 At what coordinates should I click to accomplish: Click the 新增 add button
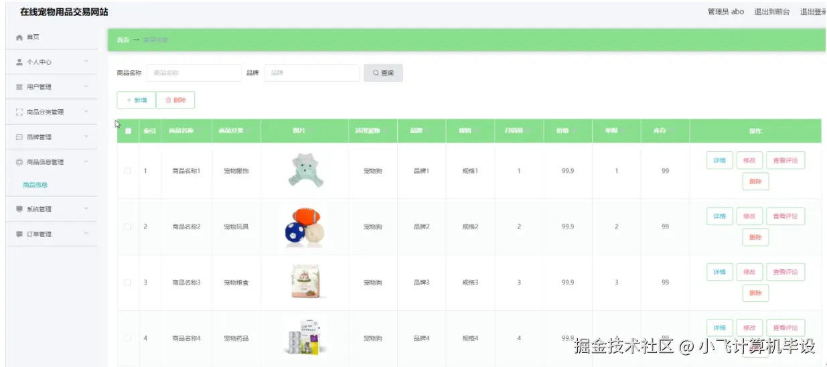coord(137,100)
